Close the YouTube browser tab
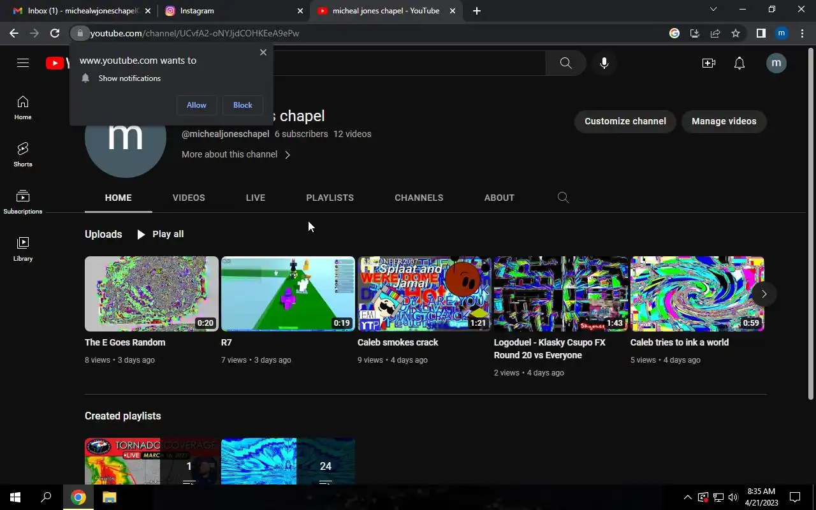This screenshot has width=816, height=510. (453, 11)
